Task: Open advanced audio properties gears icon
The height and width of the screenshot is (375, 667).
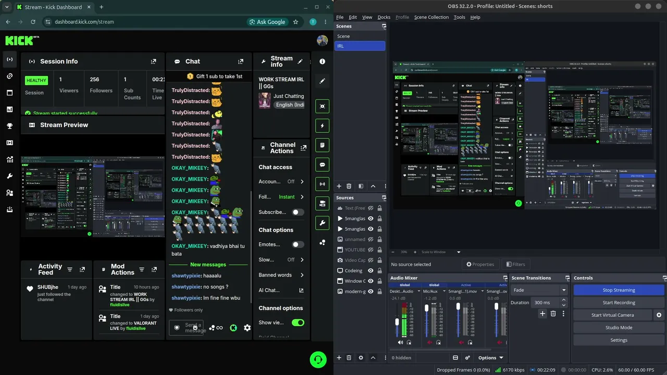Action: point(467,358)
